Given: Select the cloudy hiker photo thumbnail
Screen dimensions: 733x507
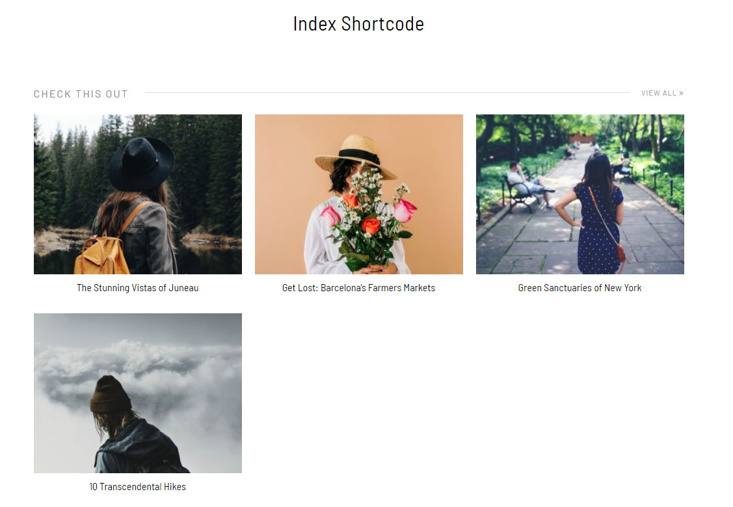Looking at the screenshot, I should (x=138, y=393).
